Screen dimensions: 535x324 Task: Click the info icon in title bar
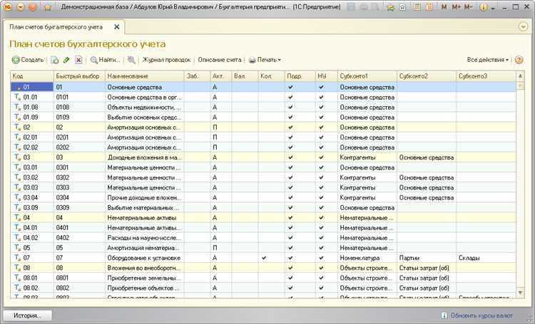click(483, 7)
